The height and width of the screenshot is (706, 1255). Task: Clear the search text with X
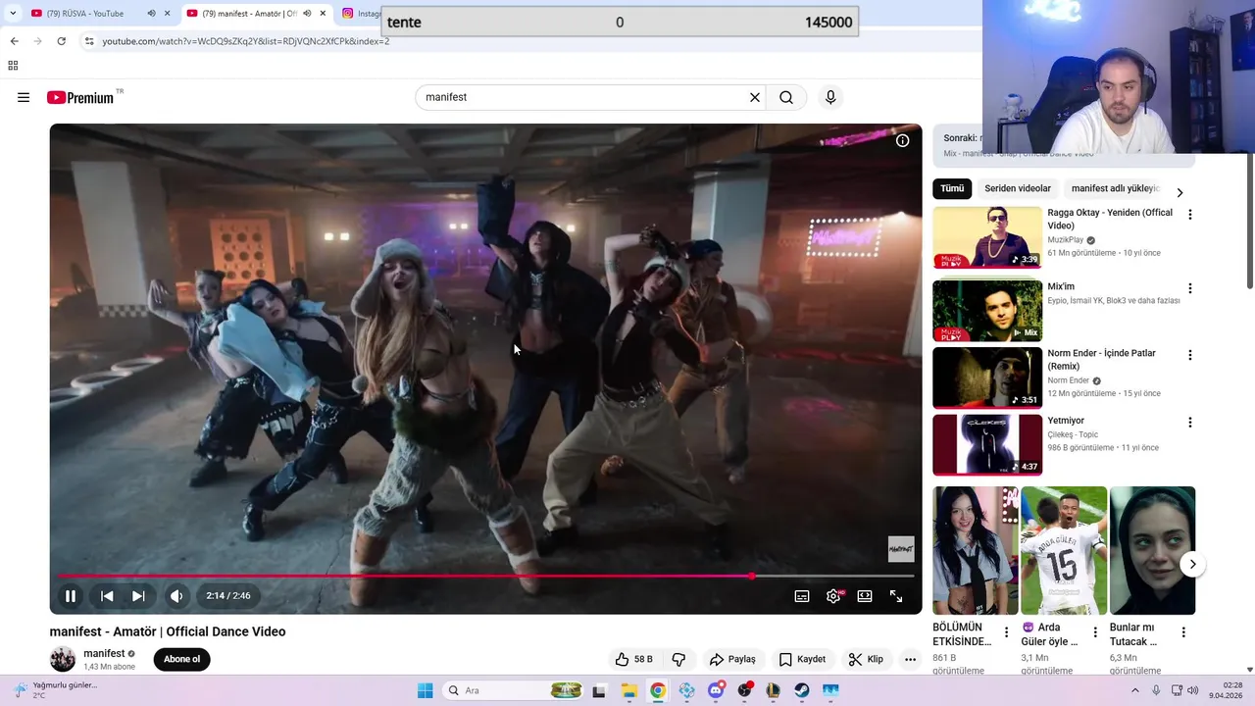[x=755, y=97]
